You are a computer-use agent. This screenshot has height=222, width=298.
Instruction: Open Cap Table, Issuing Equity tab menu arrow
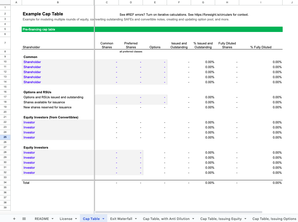pos(245,219)
